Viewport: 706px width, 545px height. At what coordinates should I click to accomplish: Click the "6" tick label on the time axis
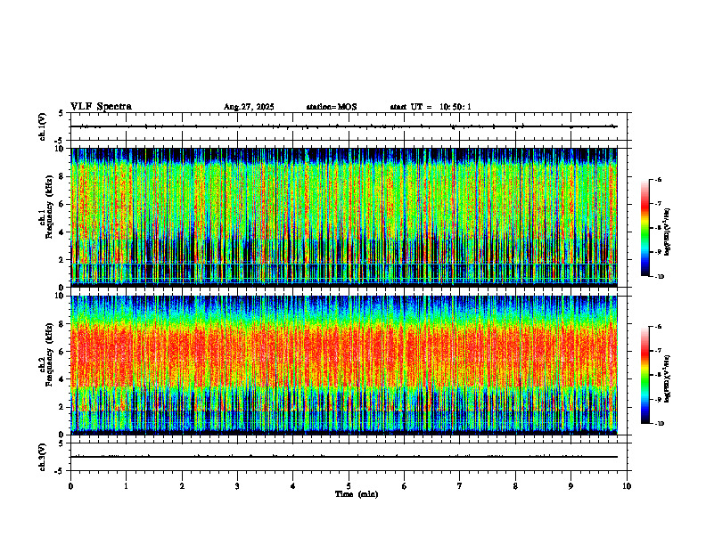(405, 486)
